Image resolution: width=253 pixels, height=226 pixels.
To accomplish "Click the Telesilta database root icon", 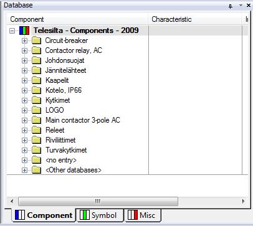I will tap(24, 31).
